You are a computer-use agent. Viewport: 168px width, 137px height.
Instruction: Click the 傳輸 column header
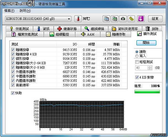pos(109,44)
